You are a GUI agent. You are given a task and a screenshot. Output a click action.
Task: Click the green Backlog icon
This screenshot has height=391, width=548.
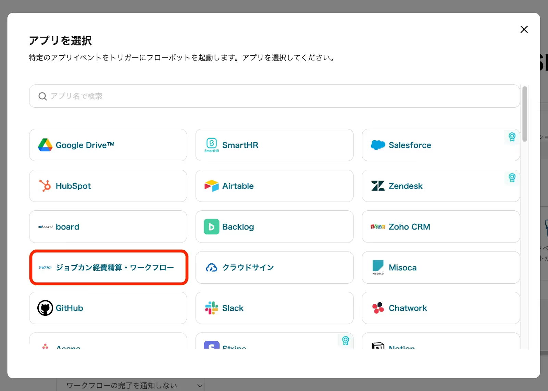[211, 226]
